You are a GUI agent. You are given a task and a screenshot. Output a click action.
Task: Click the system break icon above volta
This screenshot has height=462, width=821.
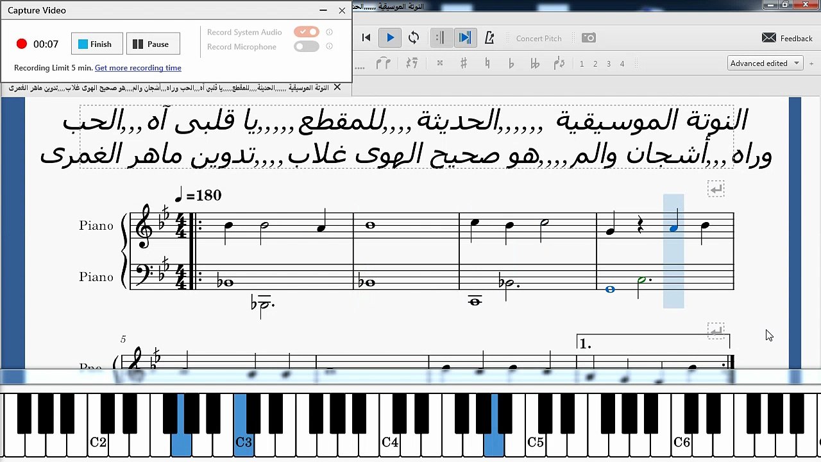716,330
